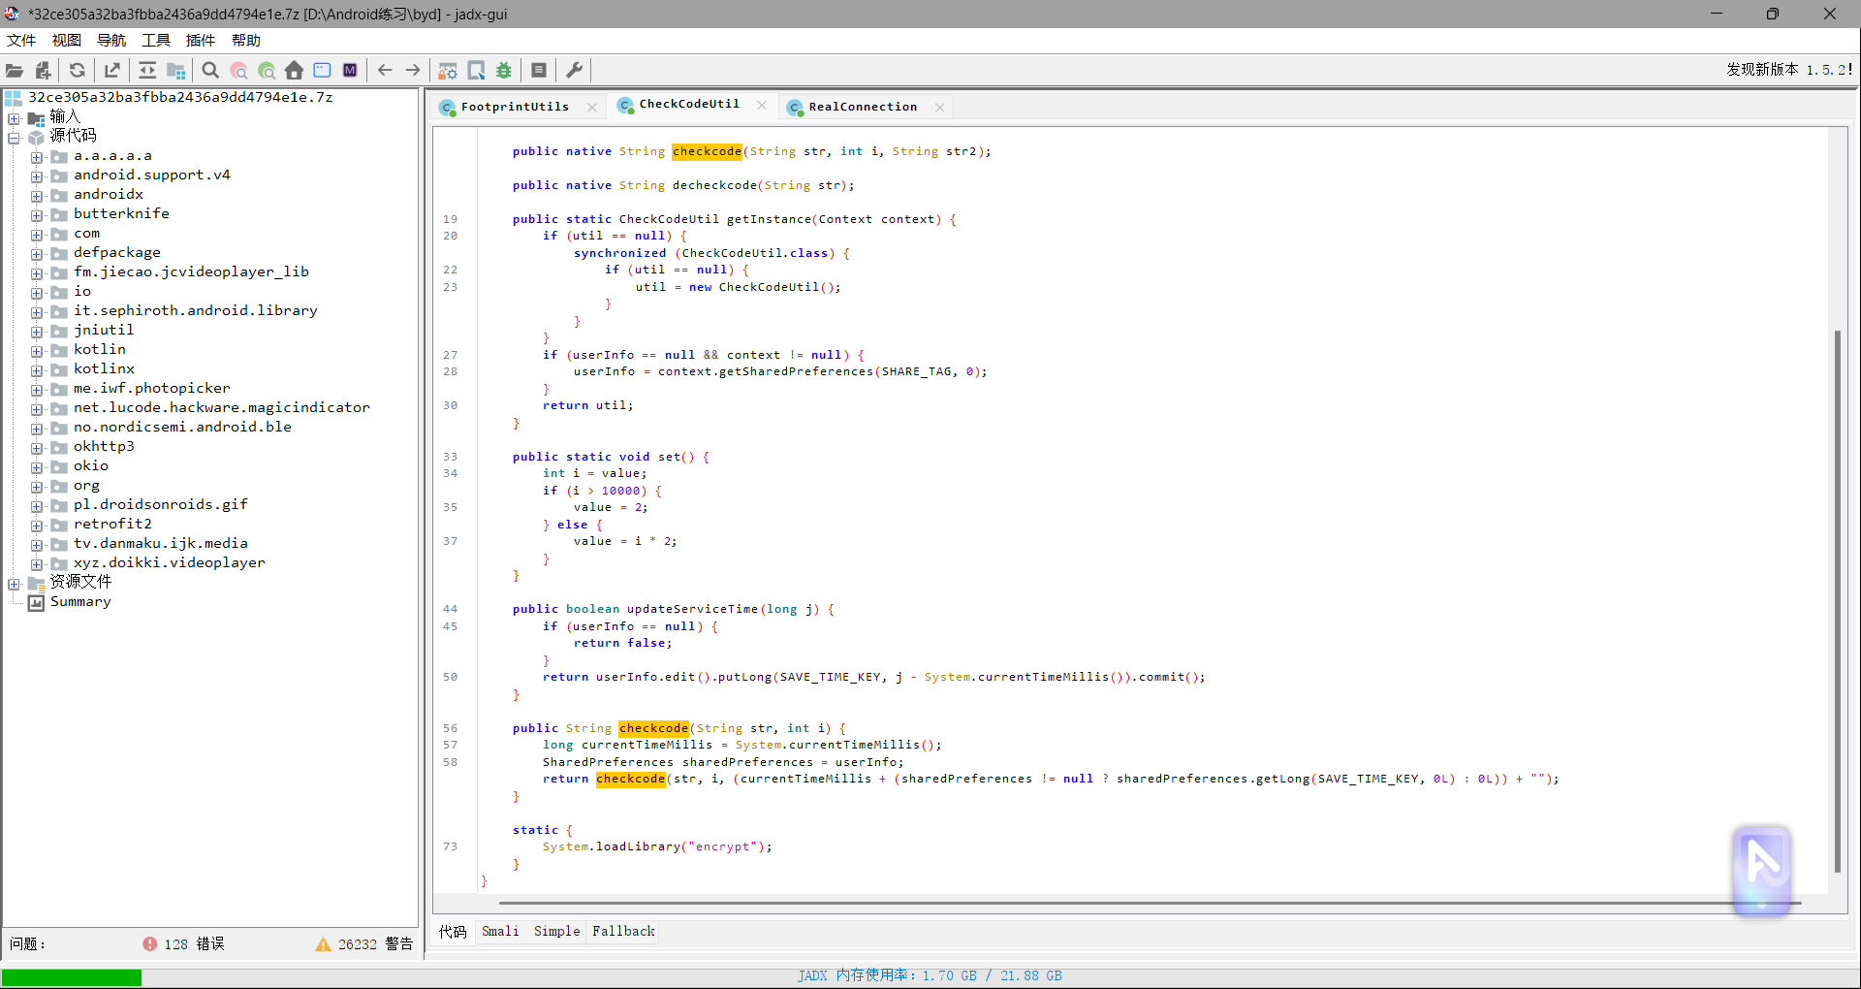Switch to the FootprintUtils tab
Viewport: 1861px width, 989px height.
coord(515,107)
